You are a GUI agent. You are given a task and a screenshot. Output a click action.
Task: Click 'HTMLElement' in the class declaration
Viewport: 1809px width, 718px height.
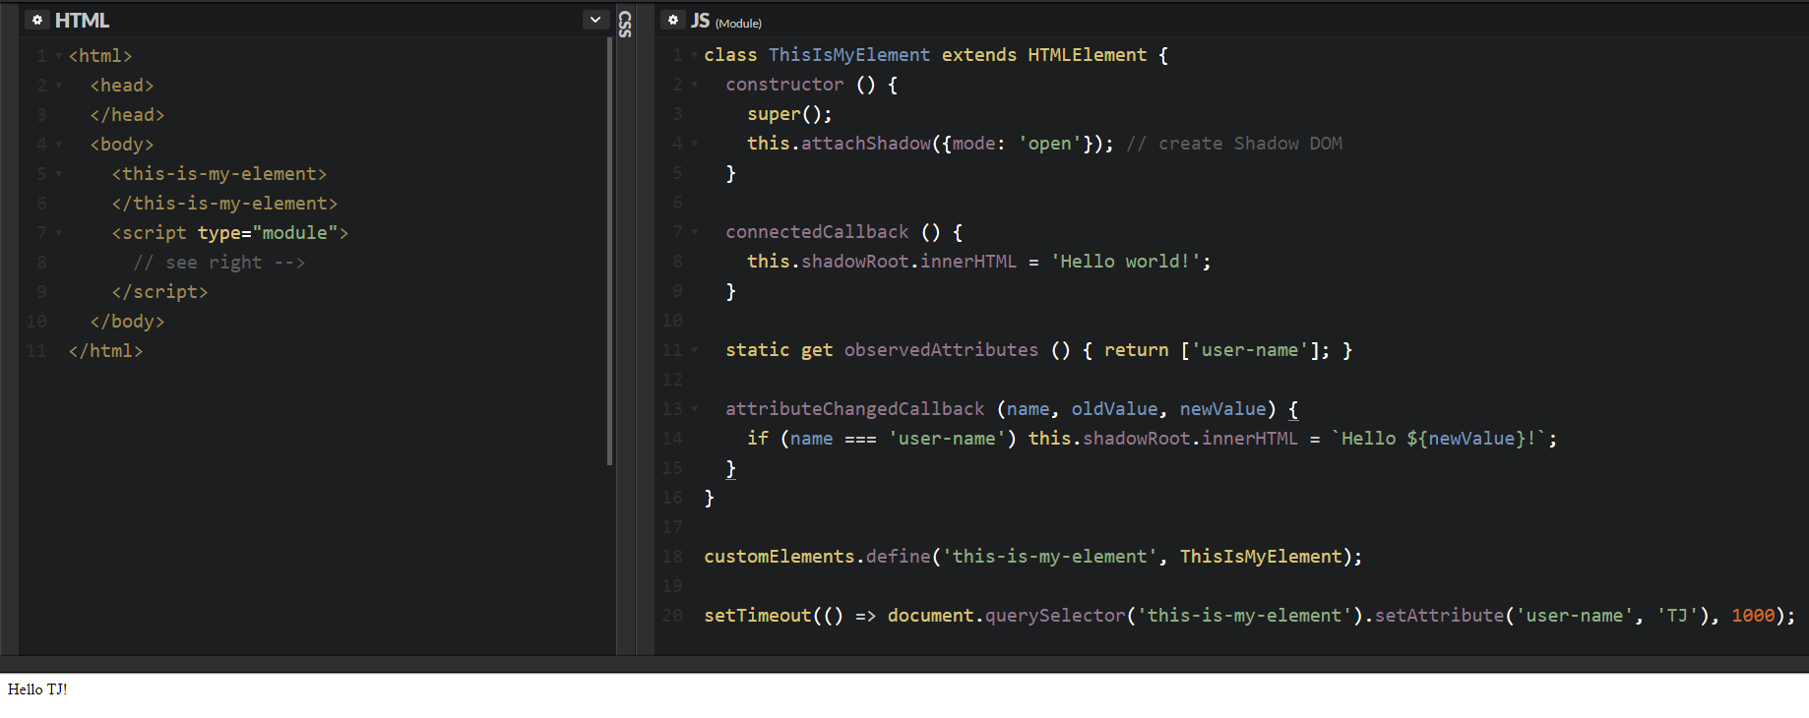tap(1088, 55)
